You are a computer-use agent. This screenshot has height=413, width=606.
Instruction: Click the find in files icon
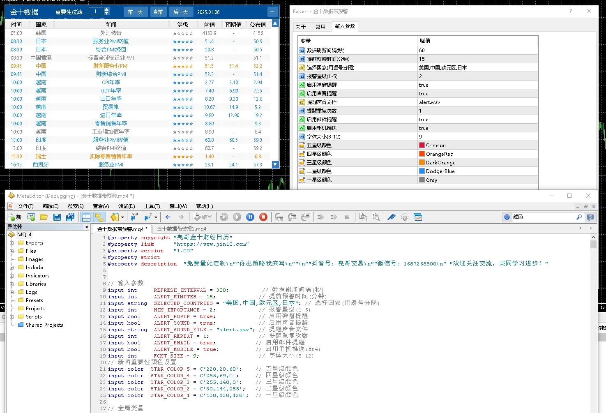[376, 217]
